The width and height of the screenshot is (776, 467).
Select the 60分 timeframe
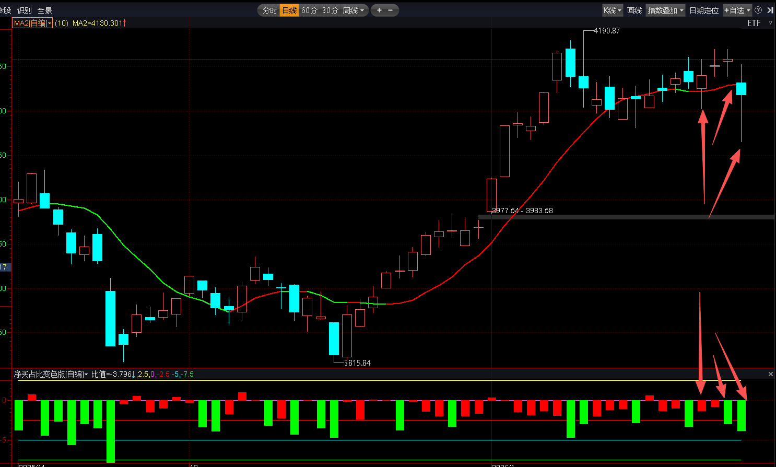[x=309, y=10]
